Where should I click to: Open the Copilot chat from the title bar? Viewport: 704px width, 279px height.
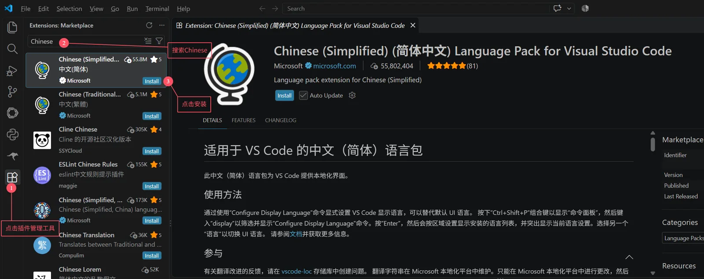[x=557, y=8]
